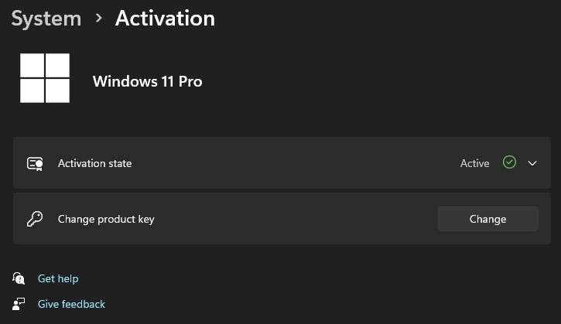Open the Give feedback link

[71, 304]
